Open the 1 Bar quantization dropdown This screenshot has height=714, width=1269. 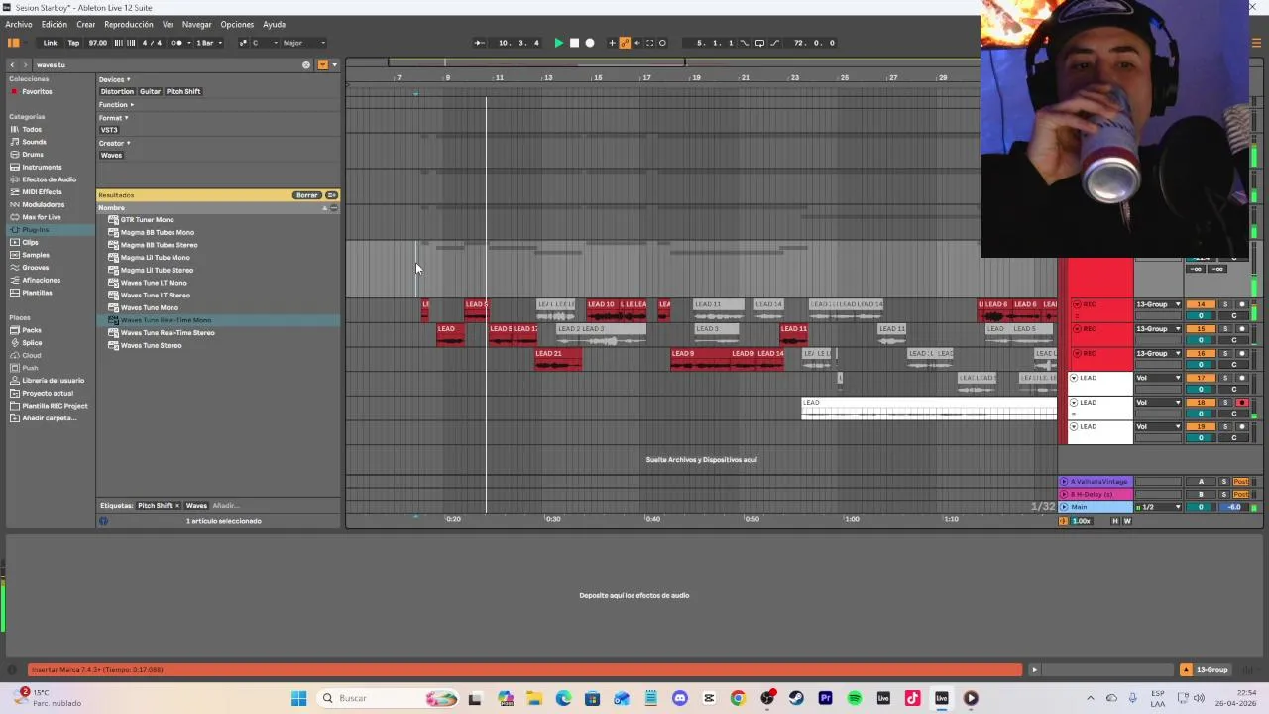click(x=206, y=43)
